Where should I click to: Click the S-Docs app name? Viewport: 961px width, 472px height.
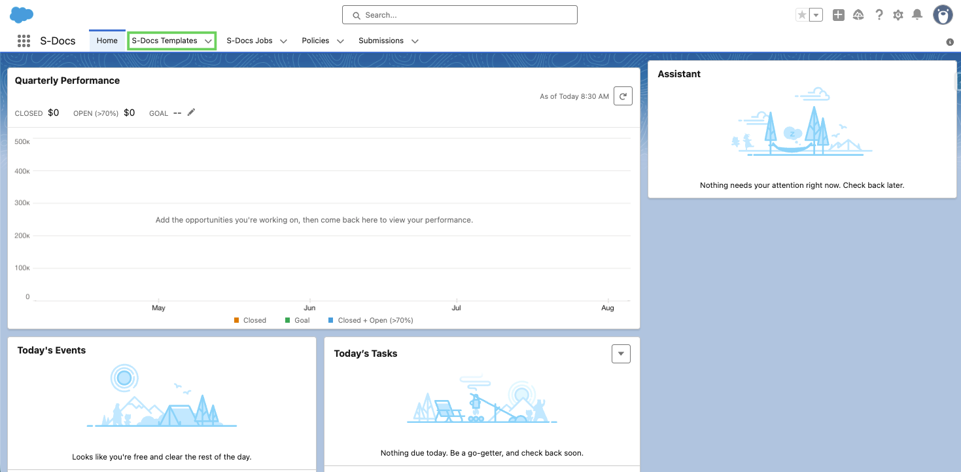[x=59, y=41]
